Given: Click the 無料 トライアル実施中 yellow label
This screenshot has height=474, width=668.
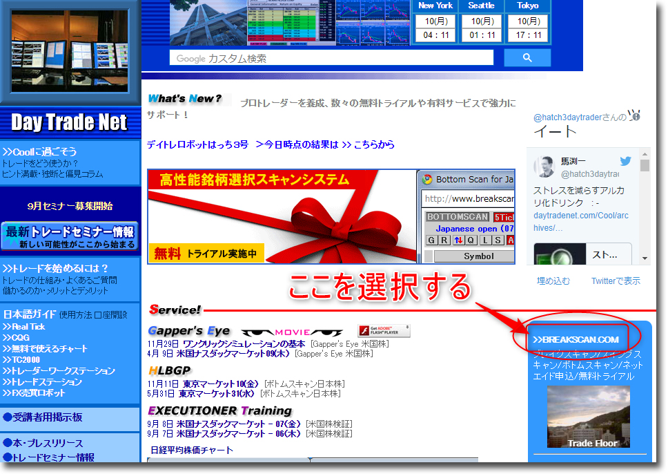Looking at the screenshot, I should tap(206, 254).
